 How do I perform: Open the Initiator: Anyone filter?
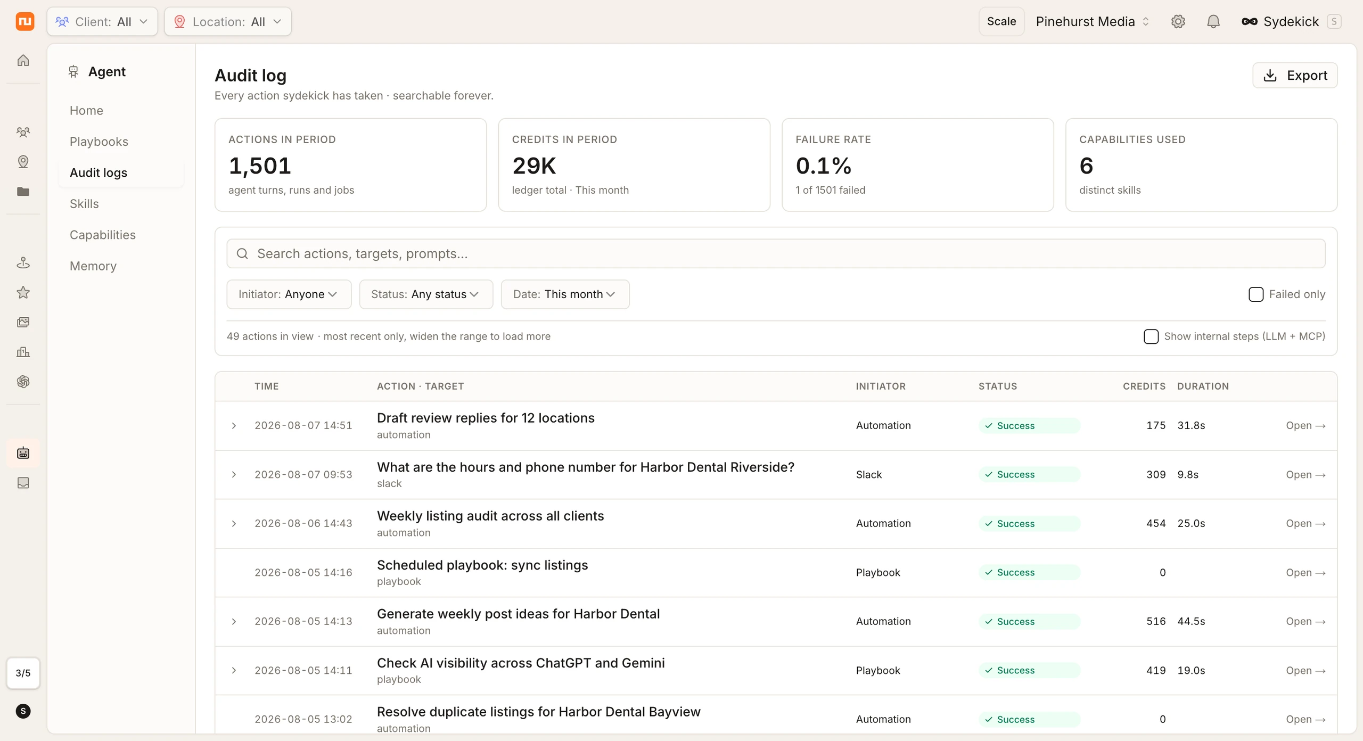click(x=289, y=294)
